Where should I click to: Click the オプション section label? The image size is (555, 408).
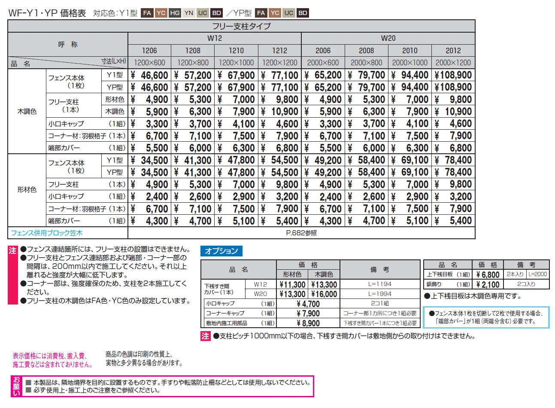tap(221, 251)
